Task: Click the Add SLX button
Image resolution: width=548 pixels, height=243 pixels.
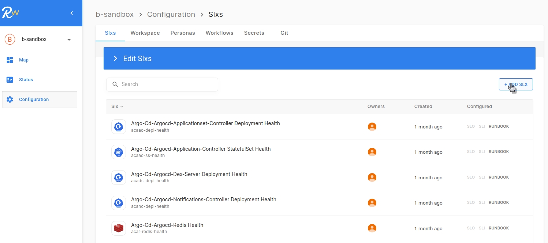Action: tap(515, 85)
